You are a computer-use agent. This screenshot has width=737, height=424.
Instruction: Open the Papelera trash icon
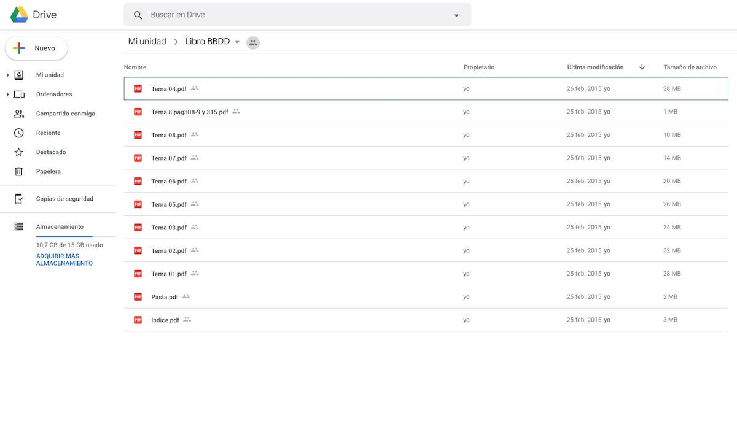(19, 171)
